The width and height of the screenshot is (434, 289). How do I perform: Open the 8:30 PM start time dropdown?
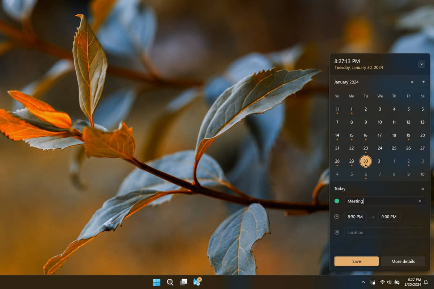[x=355, y=217]
